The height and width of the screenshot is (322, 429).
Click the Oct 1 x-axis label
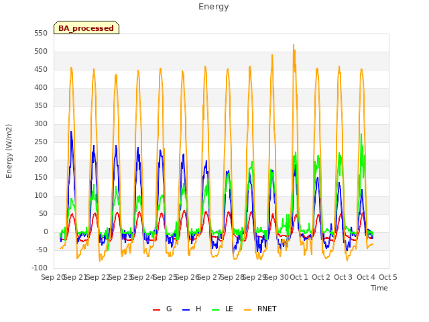tap(299, 277)
